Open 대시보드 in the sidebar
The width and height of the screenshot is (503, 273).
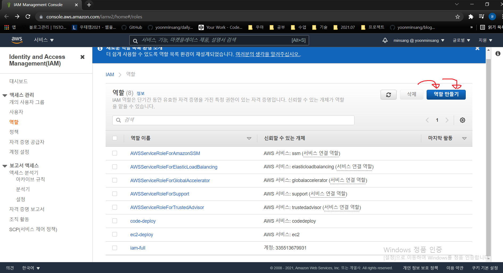click(19, 82)
